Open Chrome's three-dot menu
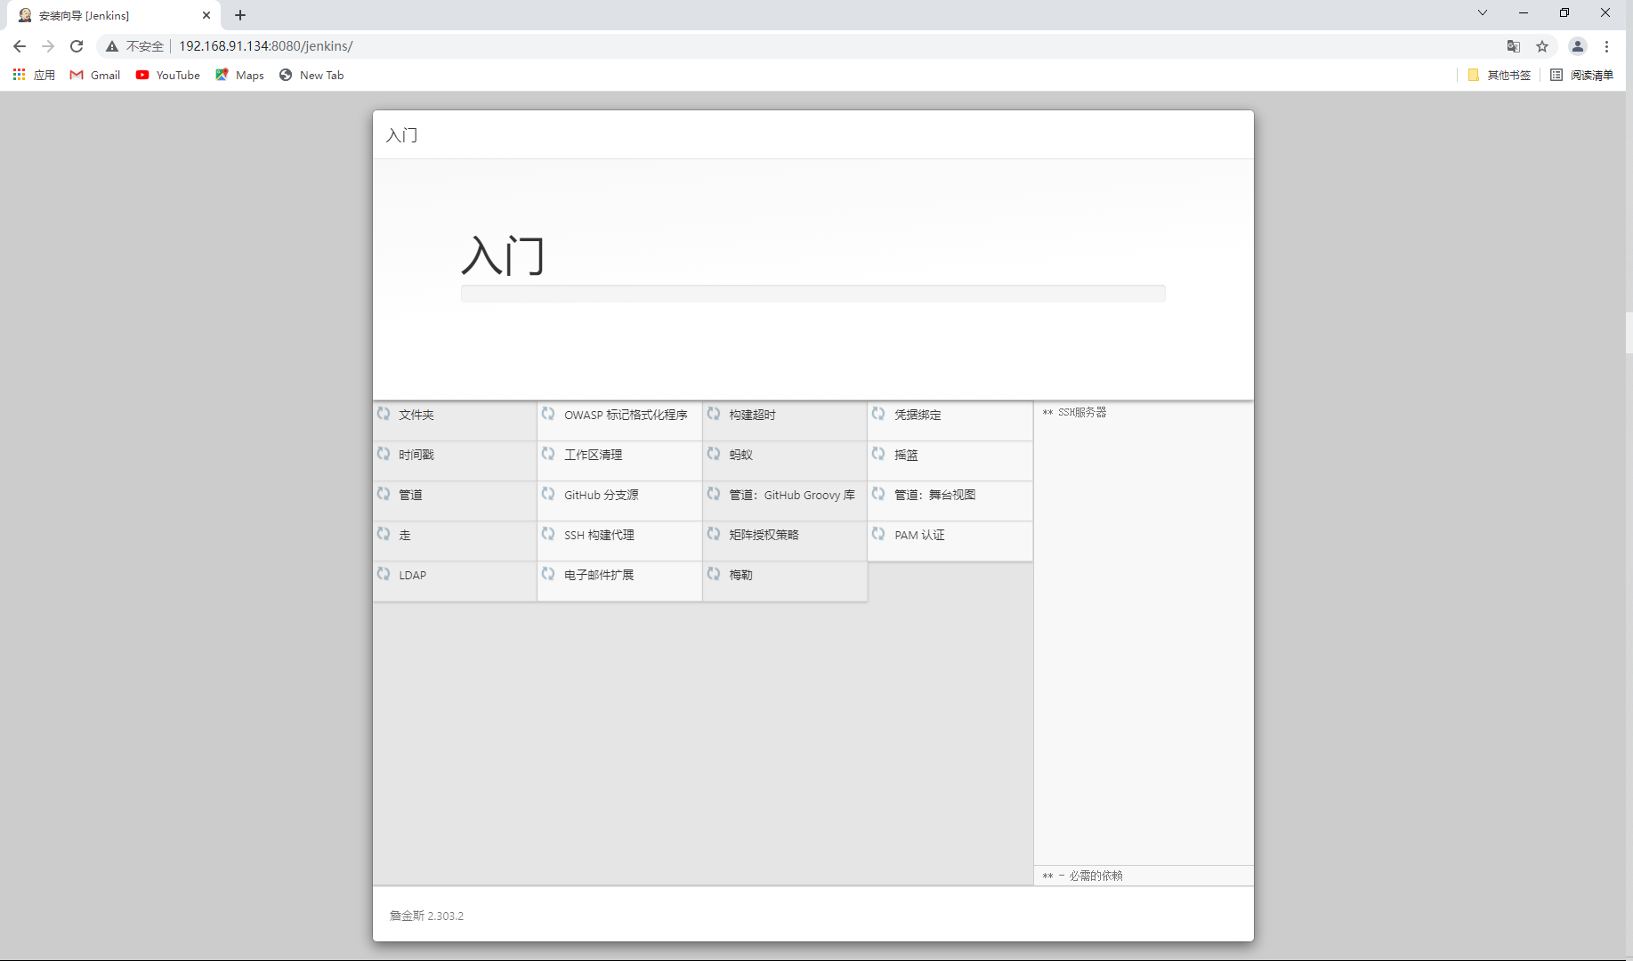Viewport: 1633px width, 961px height. [x=1606, y=46]
